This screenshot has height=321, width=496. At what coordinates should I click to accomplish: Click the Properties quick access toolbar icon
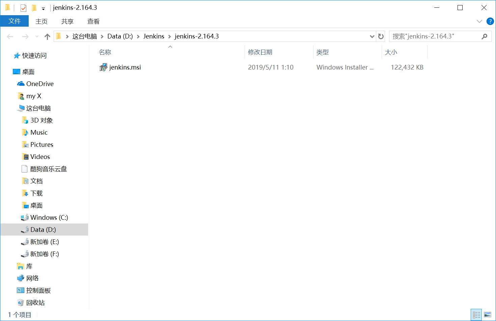[23, 8]
